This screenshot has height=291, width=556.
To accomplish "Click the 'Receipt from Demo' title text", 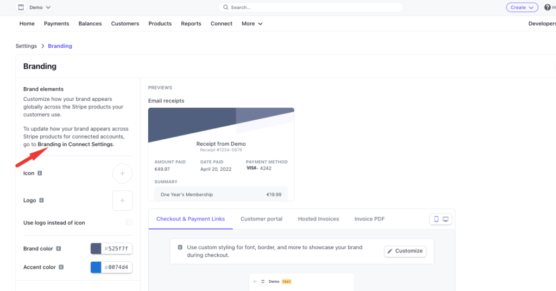I will coord(221,144).
